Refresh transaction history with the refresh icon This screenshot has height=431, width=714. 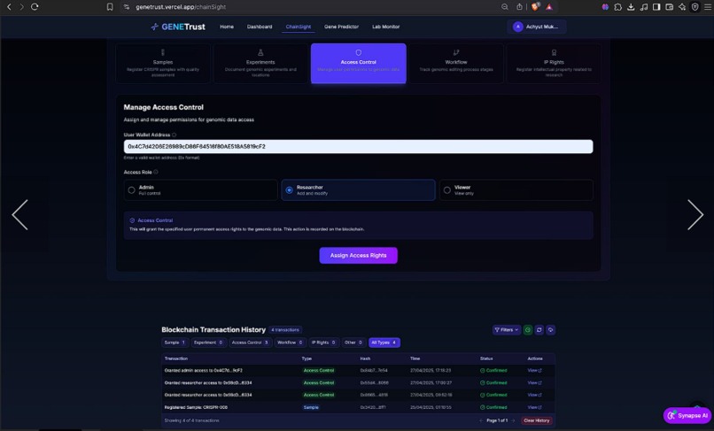539,330
